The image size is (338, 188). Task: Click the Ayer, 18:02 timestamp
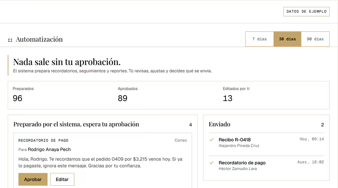coord(311,162)
